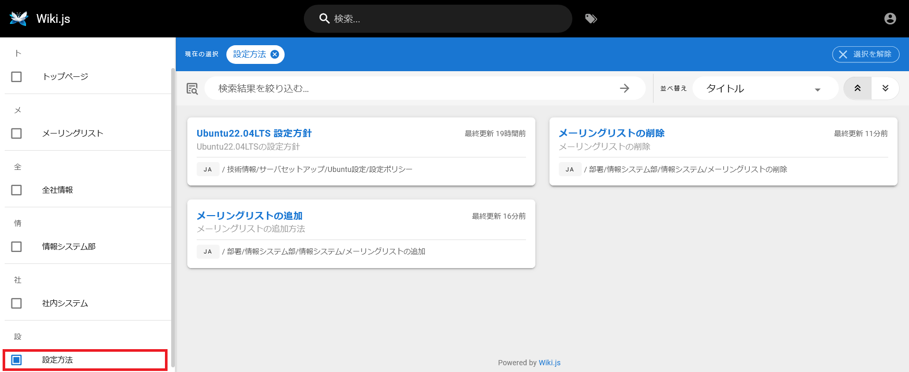Select the 情報システム部 tag label
The width and height of the screenshot is (909, 372).
click(69, 246)
